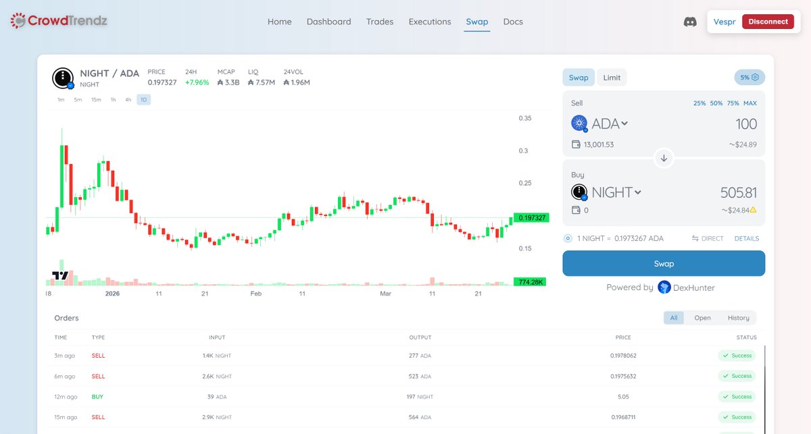Click the DIRECT route arrows icon
811x434 pixels.
click(x=695, y=238)
